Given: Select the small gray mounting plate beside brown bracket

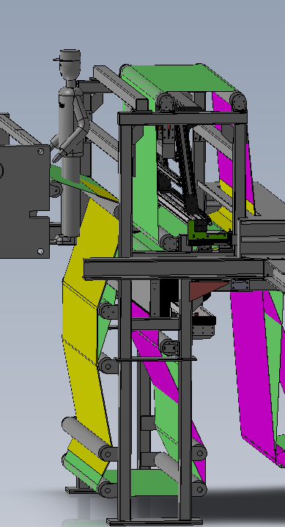Looking at the screenshot, I should pos(240,285).
